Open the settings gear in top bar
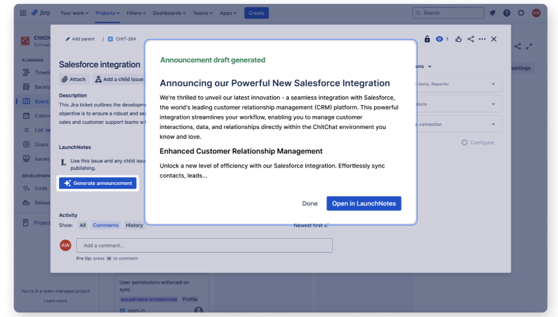Image resolution: width=558 pixels, height=317 pixels. click(x=521, y=13)
